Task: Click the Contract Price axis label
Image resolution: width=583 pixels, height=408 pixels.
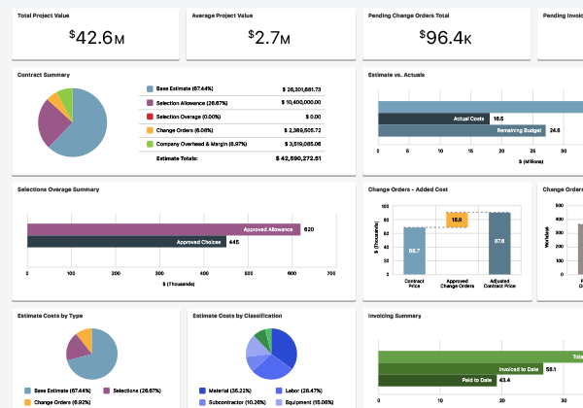Action: pyautogui.click(x=414, y=284)
